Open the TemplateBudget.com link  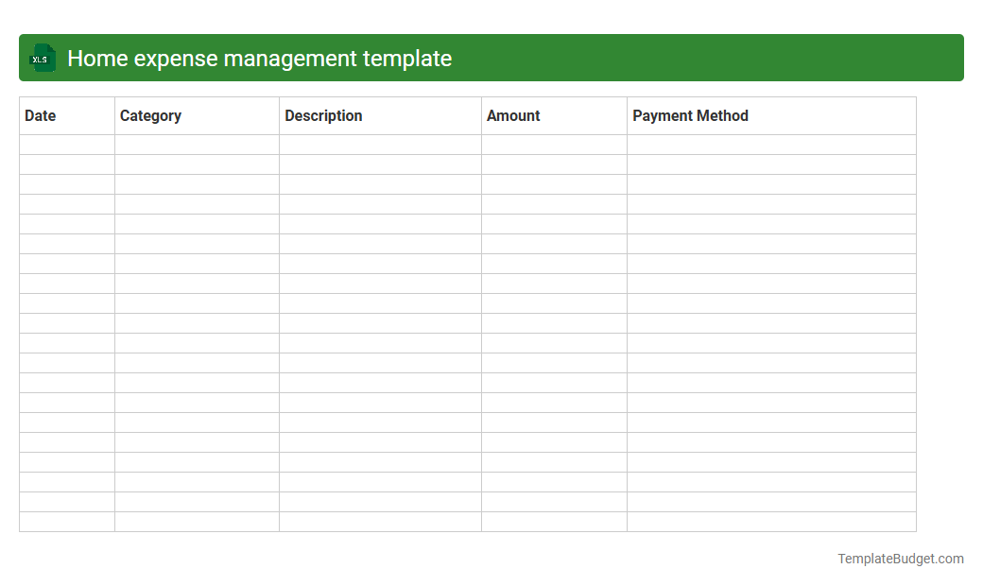pos(900,559)
